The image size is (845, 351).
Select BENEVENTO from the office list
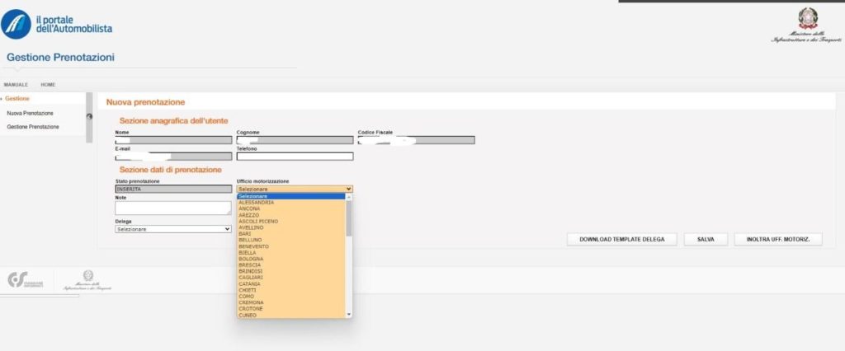tap(291, 246)
